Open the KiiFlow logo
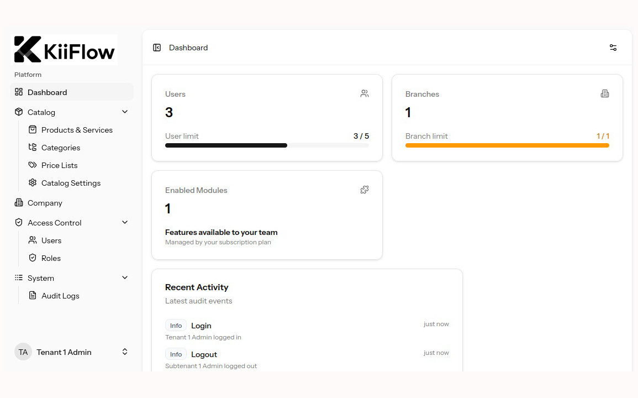The width and height of the screenshot is (638, 398). 65,49
